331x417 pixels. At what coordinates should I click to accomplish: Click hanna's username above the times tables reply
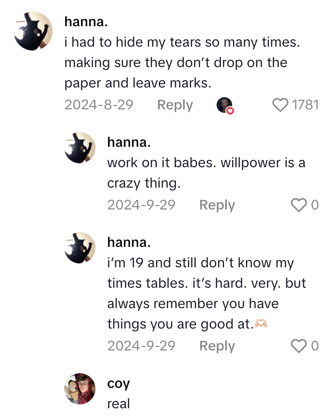click(x=129, y=243)
